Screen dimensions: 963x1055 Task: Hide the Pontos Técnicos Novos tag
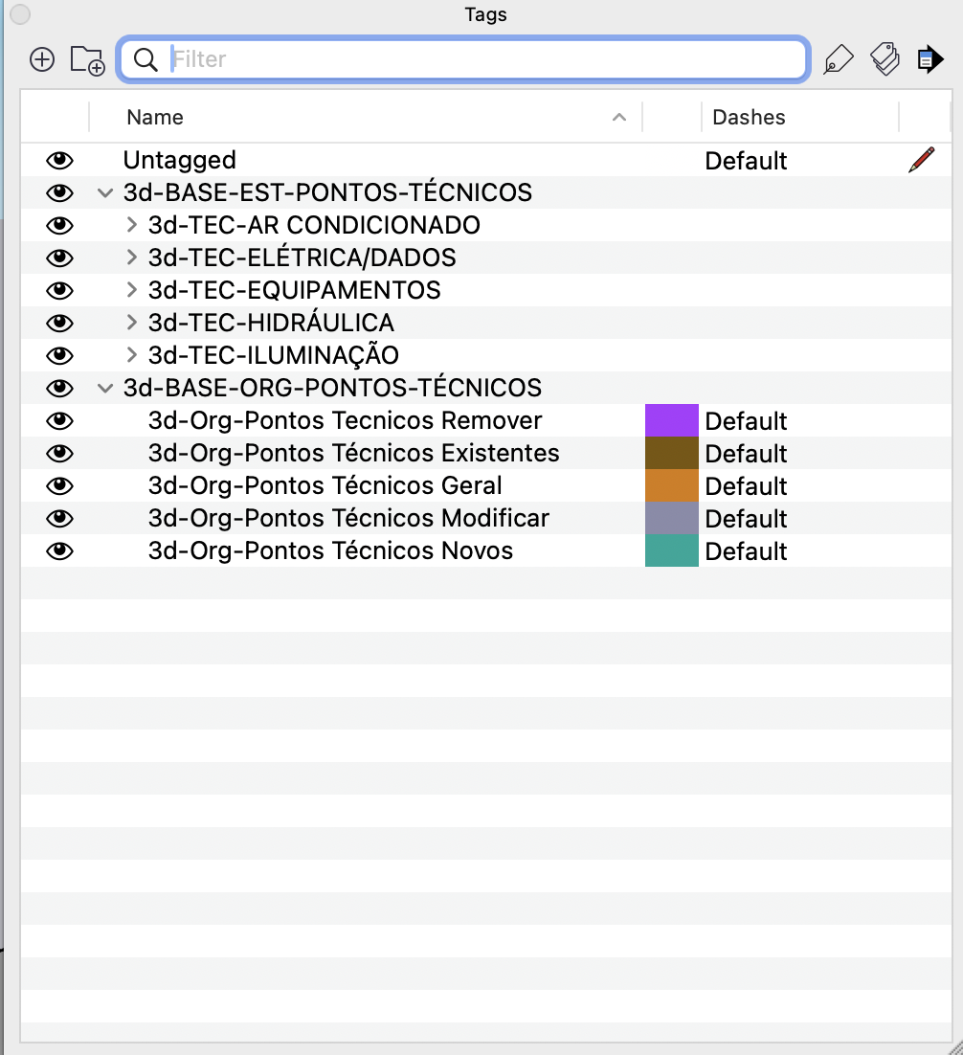click(59, 551)
